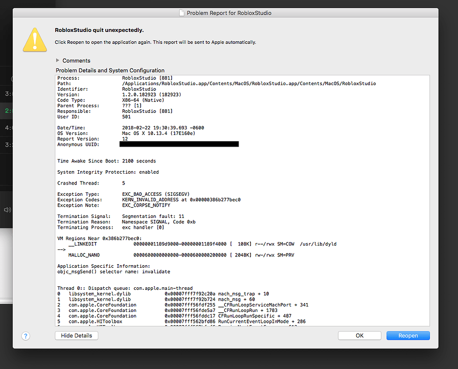Click the blacked-out Anonymous UUID value
The image size is (458, 369).
pos(179,144)
